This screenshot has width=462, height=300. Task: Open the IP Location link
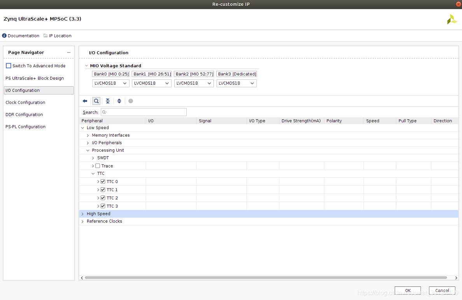(60, 36)
